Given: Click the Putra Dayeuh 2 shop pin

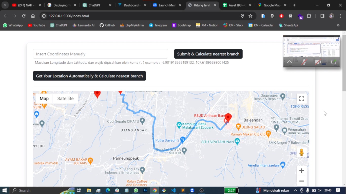Looking at the screenshot, I should 183,140.
